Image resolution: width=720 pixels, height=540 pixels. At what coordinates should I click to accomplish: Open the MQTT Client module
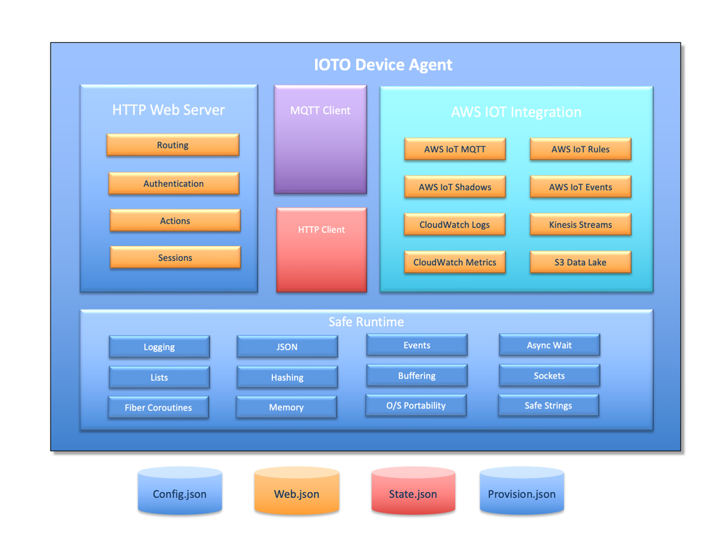tap(320, 139)
